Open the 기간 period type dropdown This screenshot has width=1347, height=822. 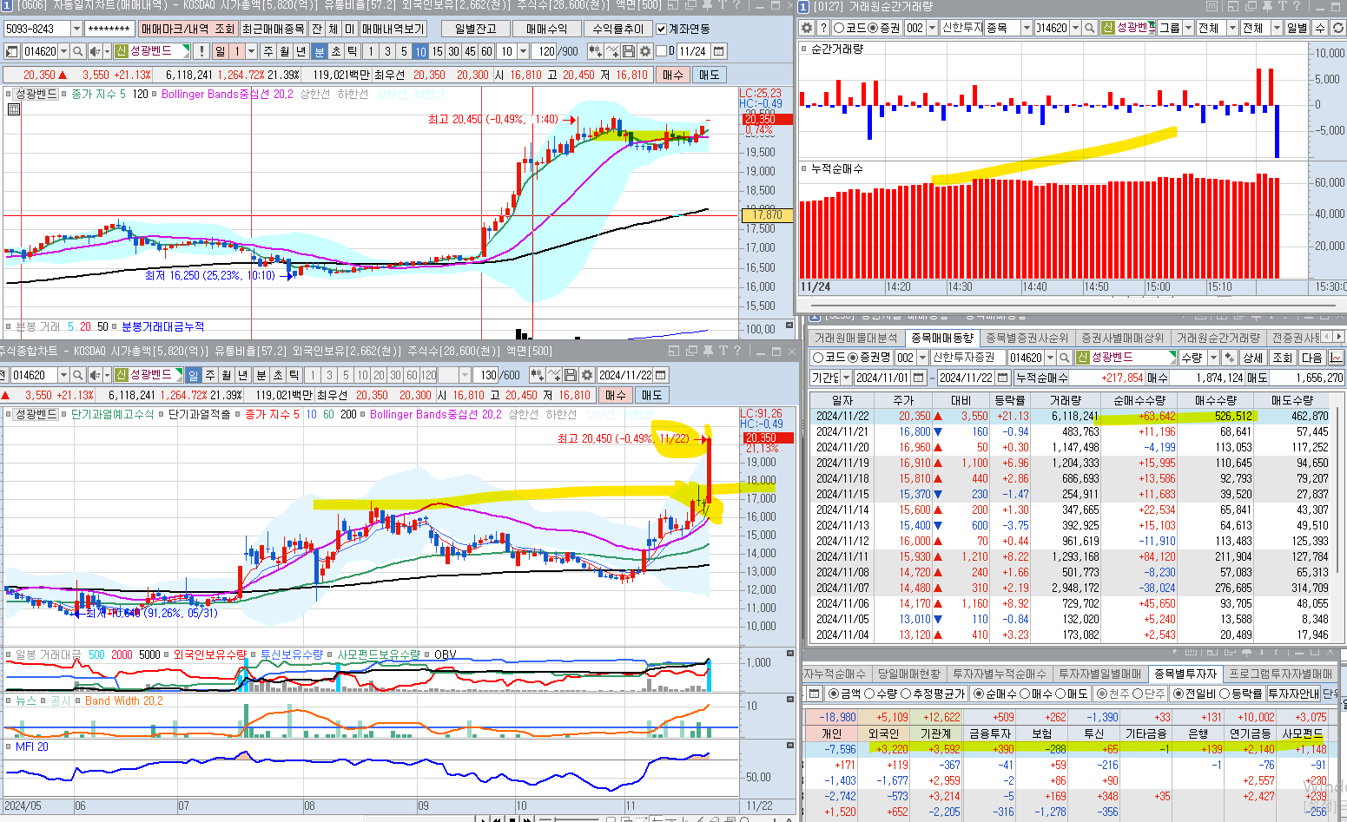click(x=846, y=378)
